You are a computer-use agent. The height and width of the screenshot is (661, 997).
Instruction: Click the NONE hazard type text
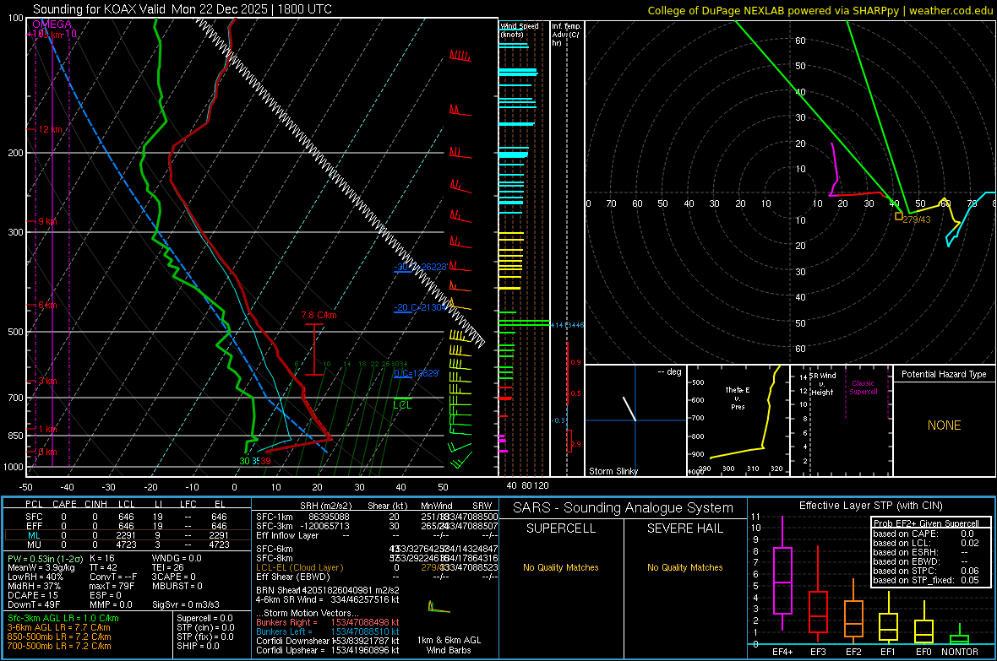pyautogui.click(x=944, y=425)
